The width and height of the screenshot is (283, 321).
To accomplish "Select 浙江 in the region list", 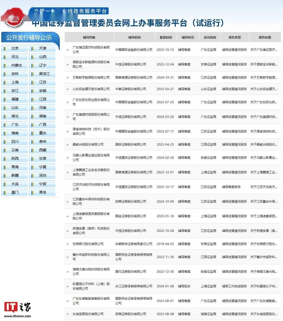I will point(15,91).
